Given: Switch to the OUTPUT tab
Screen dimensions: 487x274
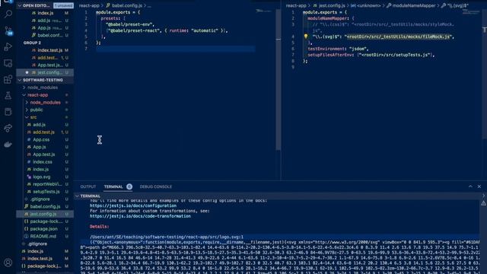Looking at the screenshot, I should (x=88, y=186).
